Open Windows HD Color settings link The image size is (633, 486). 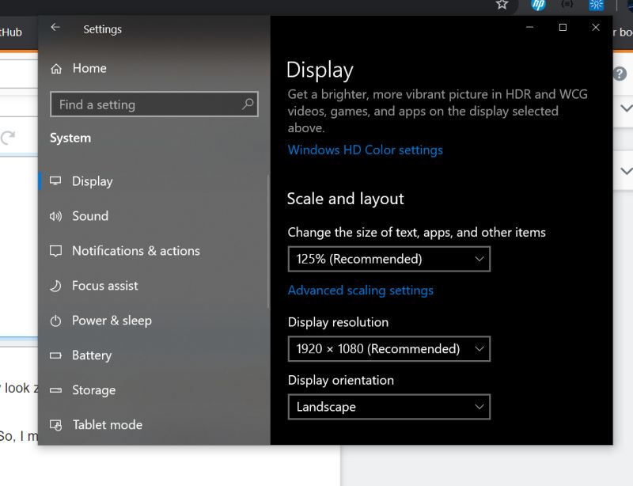366,150
